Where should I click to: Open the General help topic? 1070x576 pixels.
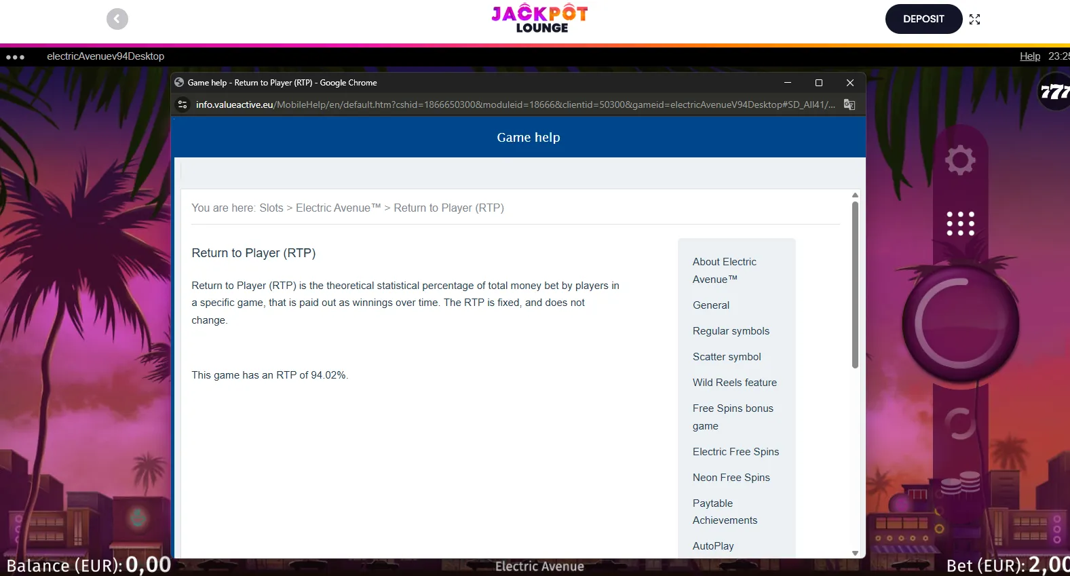[x=711, y=305]
